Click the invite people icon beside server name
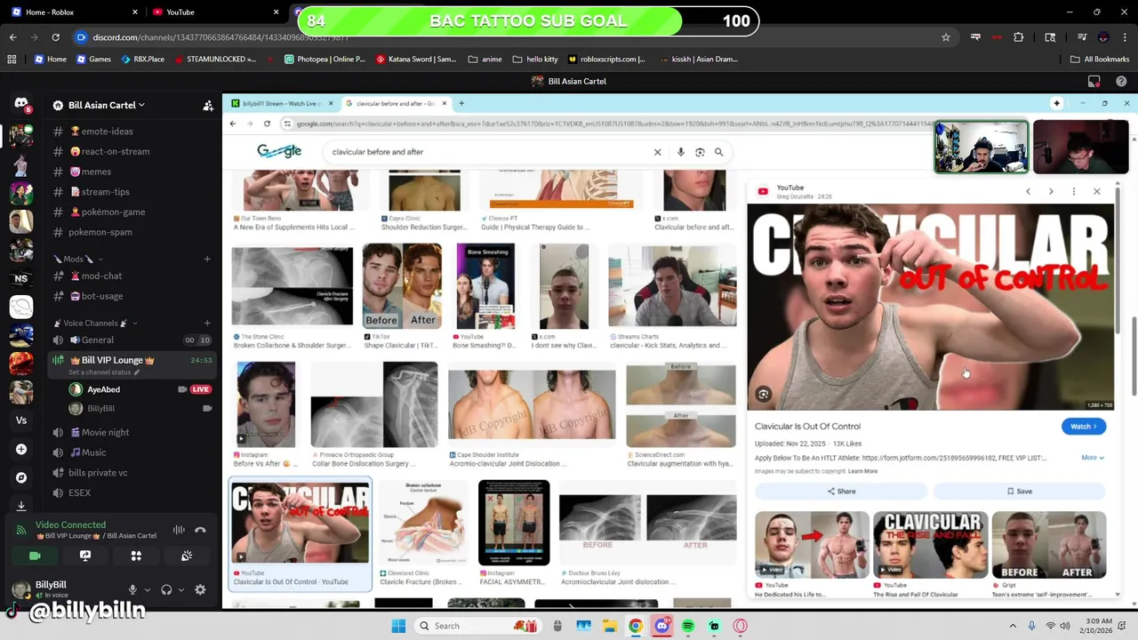Viewport: 1138px width, 640px height. [208, 105]
